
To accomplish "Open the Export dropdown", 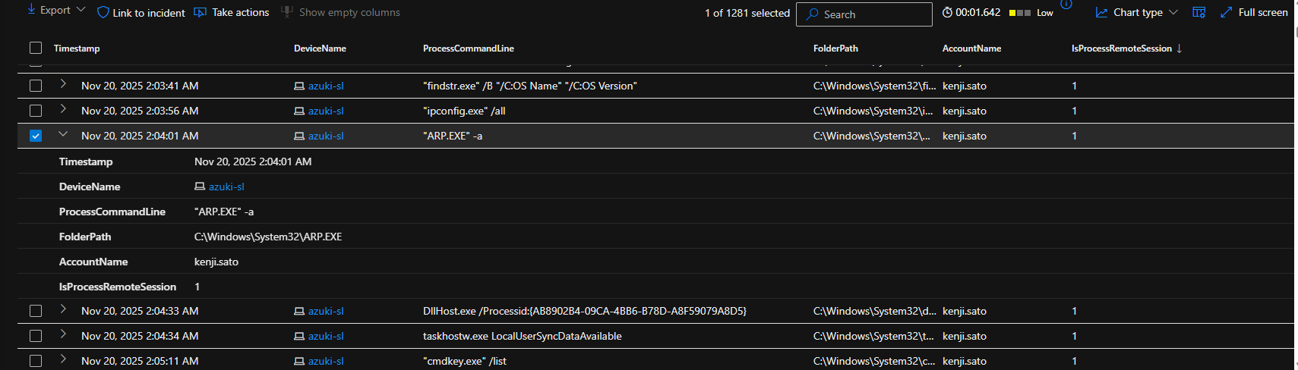I will (56, 10).
